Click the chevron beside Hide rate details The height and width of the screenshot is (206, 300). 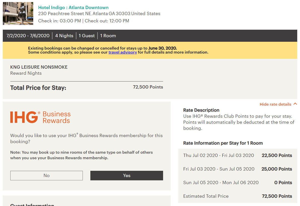tap(295, 104)
